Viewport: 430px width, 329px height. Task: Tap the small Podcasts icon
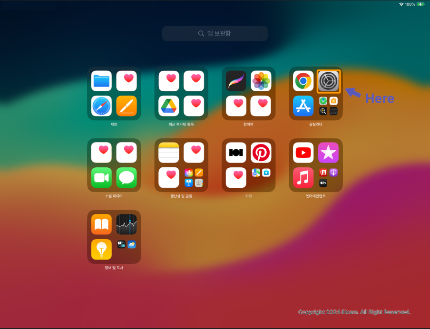[x=333, y=173]
